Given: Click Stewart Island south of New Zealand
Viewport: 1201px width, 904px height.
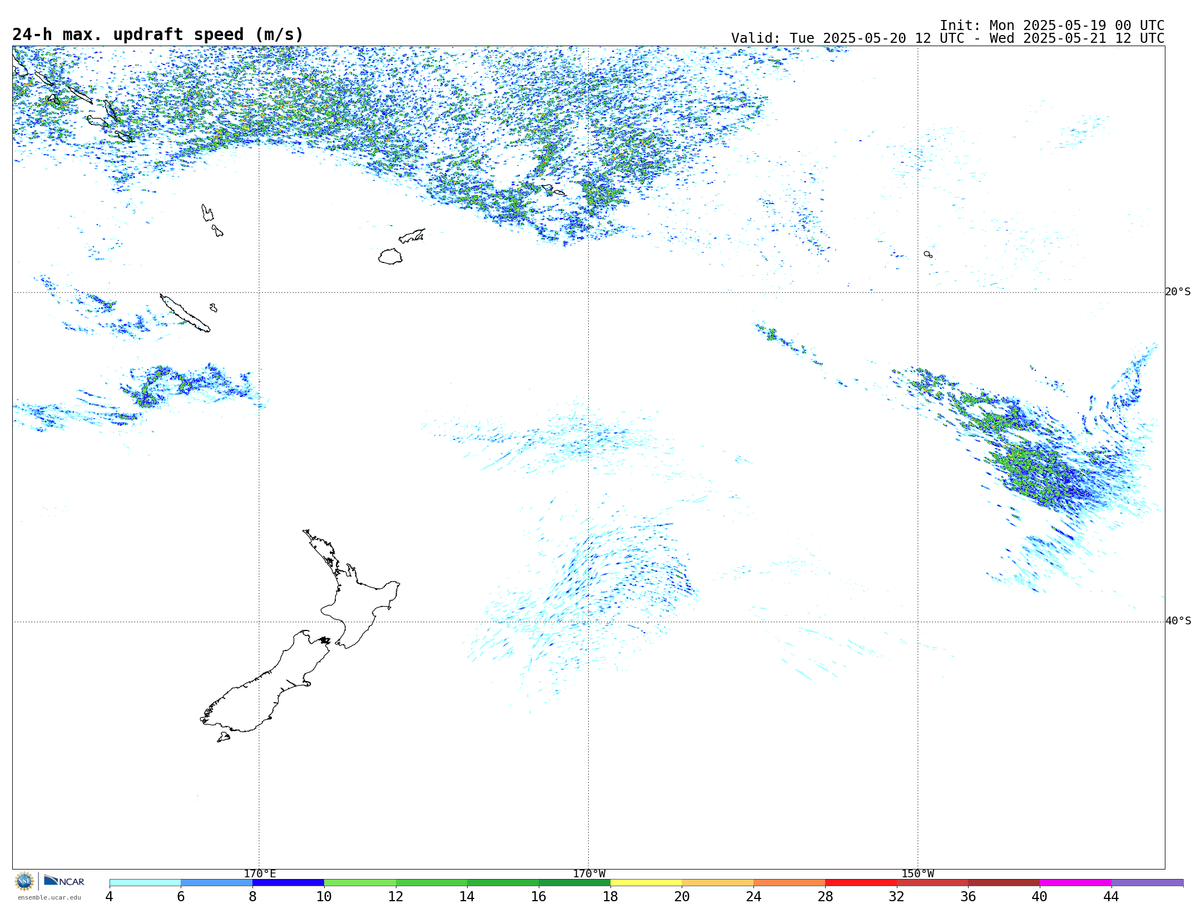Looking at the screenshot, I should pos(224,737).
